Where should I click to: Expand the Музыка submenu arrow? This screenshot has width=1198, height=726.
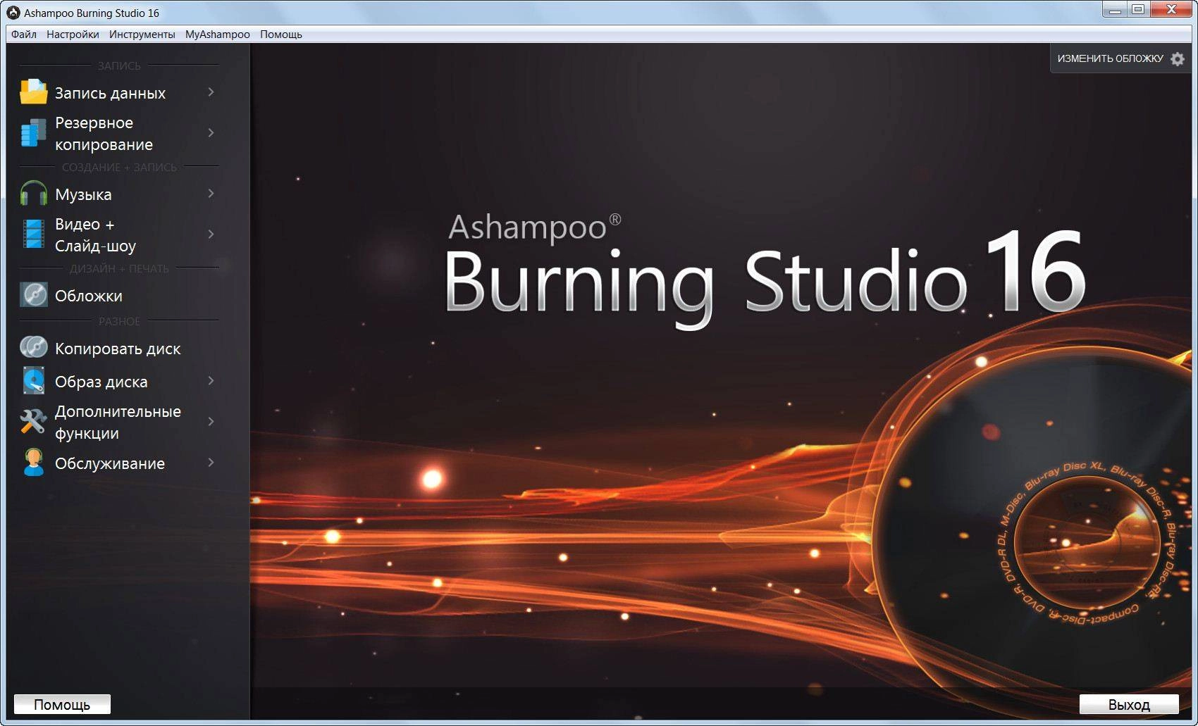(211, 194)
